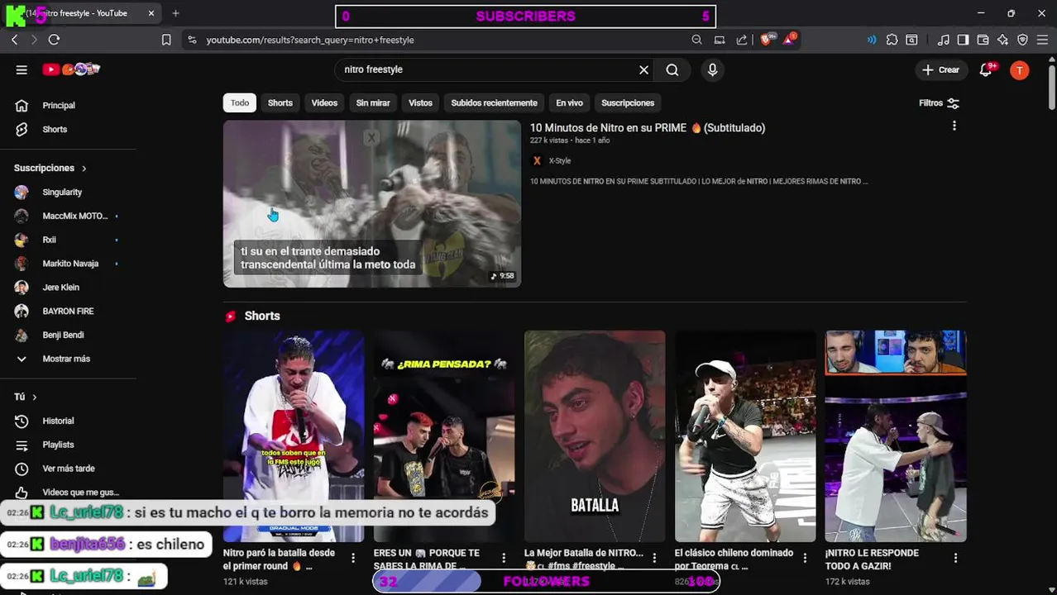Open the Filtros search filters
This screenshot has height=595, width=1057.
[x=939, y=103]
